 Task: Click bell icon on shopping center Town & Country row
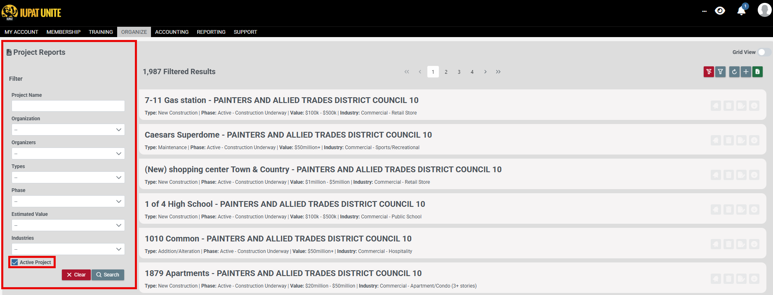716,175
